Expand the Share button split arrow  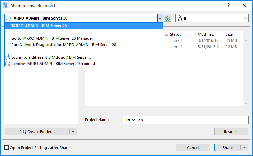click(x=245, y=148)
